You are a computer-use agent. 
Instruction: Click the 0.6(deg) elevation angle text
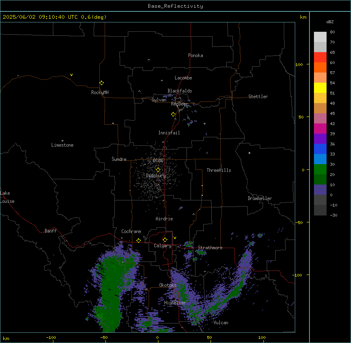pos(94,17)
